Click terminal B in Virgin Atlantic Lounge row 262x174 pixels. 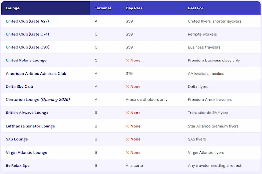[96, 153]
